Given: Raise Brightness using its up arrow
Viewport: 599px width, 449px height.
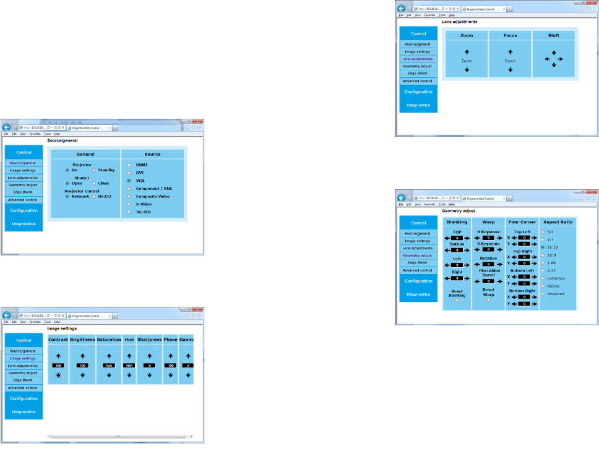Looking at the screenshot, I should [x=82, y=356].
